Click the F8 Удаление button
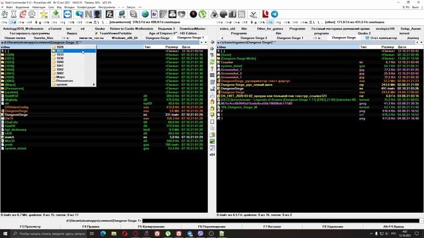 (333, 226)
